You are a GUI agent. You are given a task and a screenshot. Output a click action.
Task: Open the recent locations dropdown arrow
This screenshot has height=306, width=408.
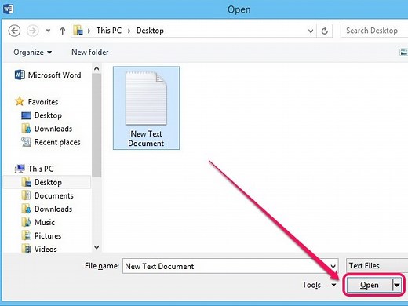(x=48, y=31)
